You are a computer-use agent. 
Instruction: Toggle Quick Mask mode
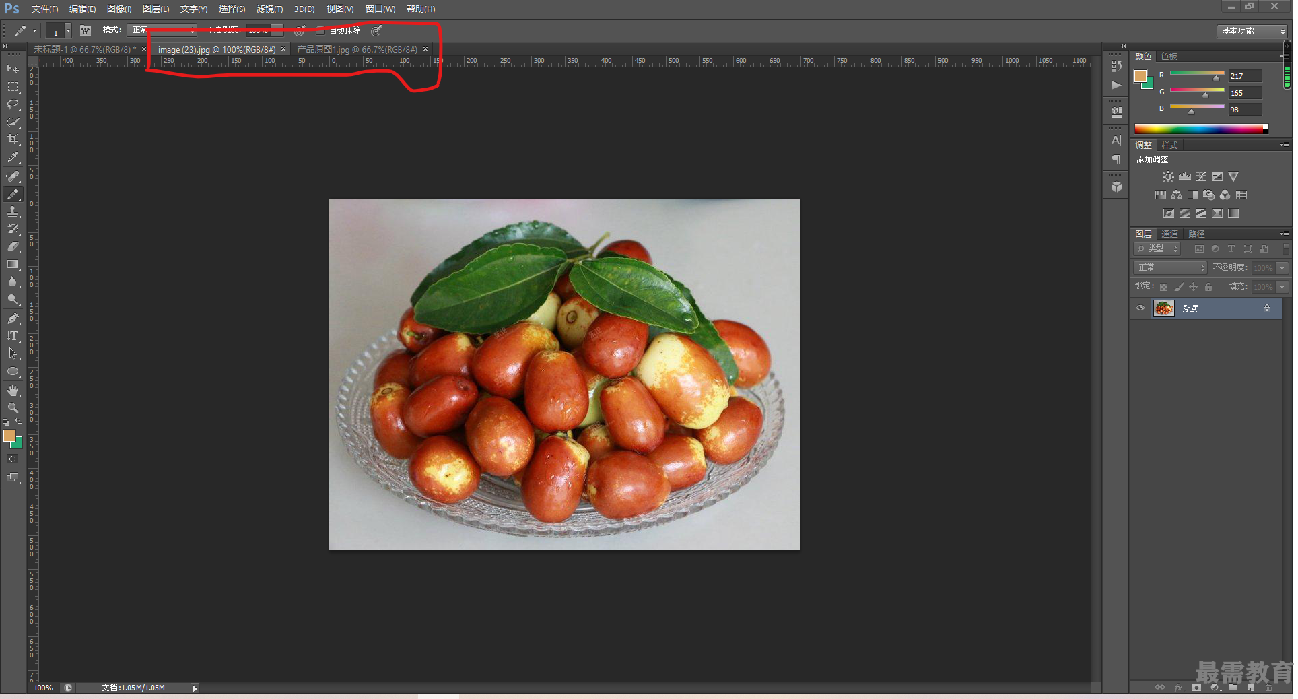pyautogui.click(x=13, y=459)
